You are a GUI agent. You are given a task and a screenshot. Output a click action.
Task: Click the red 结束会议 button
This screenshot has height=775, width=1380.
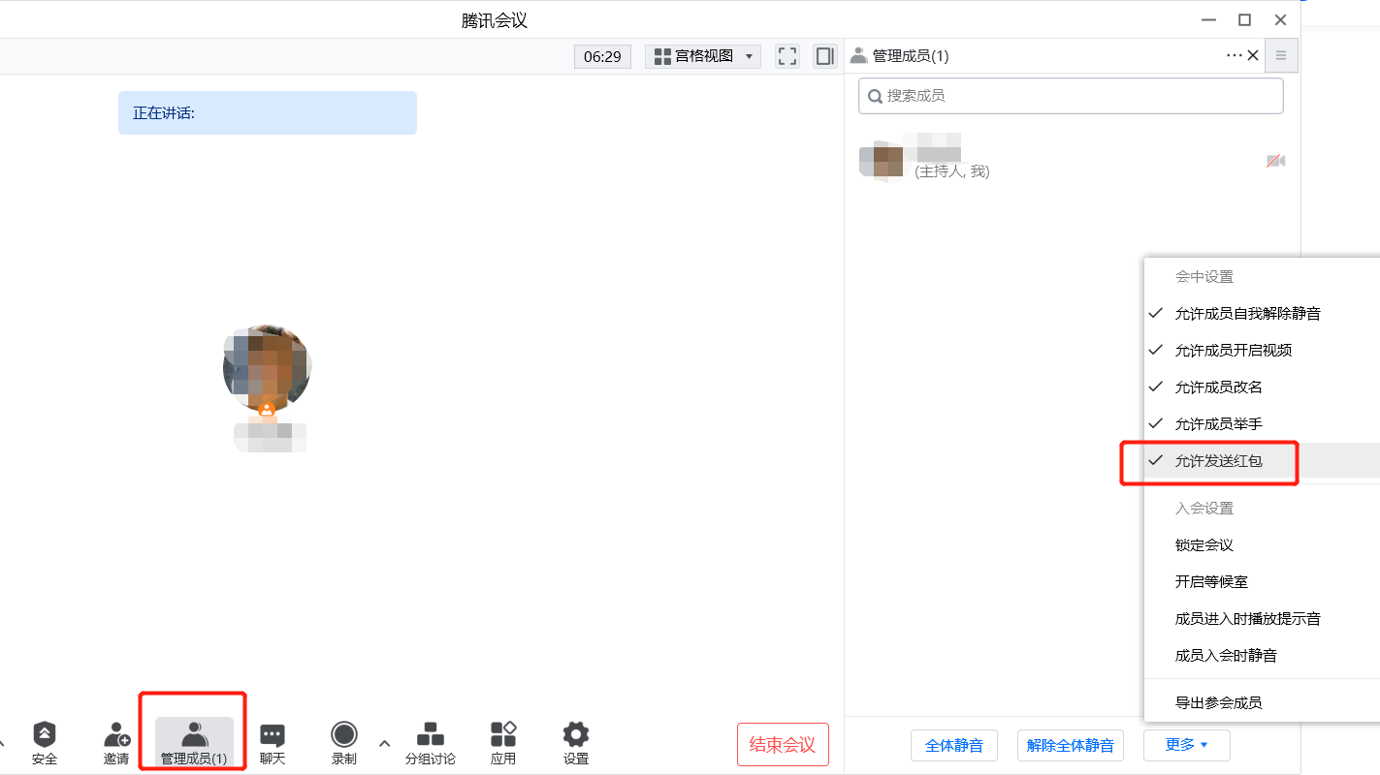783,745
